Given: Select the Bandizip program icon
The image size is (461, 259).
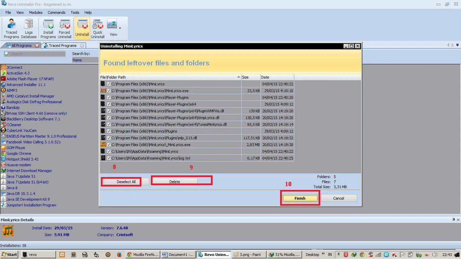Looking at the screenshot, I should [x=3, y=108].
